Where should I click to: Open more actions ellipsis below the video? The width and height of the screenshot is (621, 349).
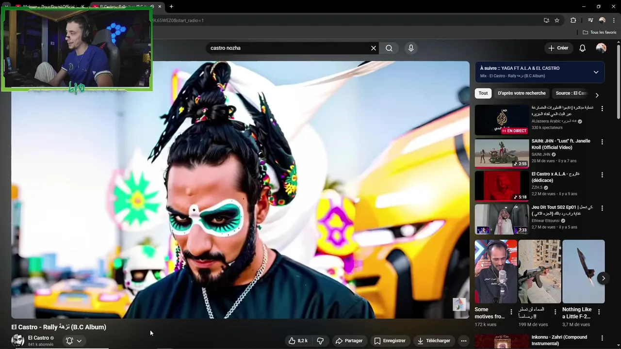[x=464, y=341]
